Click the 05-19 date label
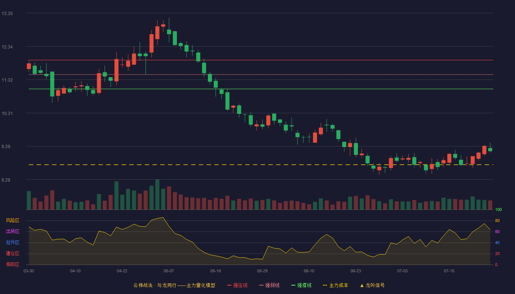This screenshot has width=515, height=294. (x=216, y=271)
